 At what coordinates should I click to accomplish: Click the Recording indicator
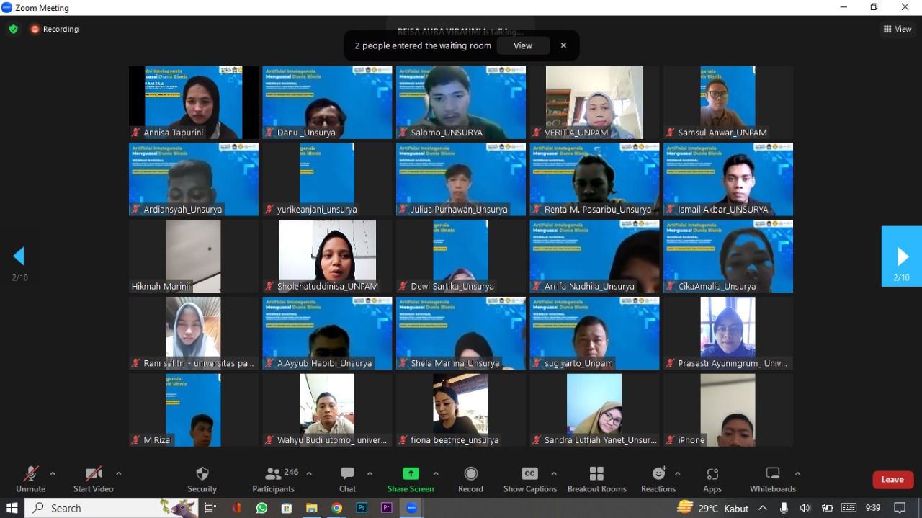coord(55,30)
